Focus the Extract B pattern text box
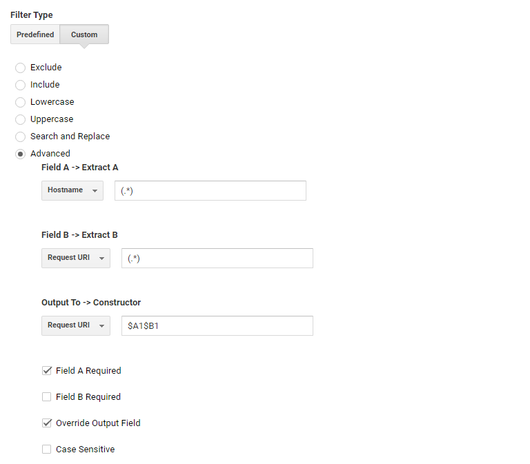 (x=217, y=259)
